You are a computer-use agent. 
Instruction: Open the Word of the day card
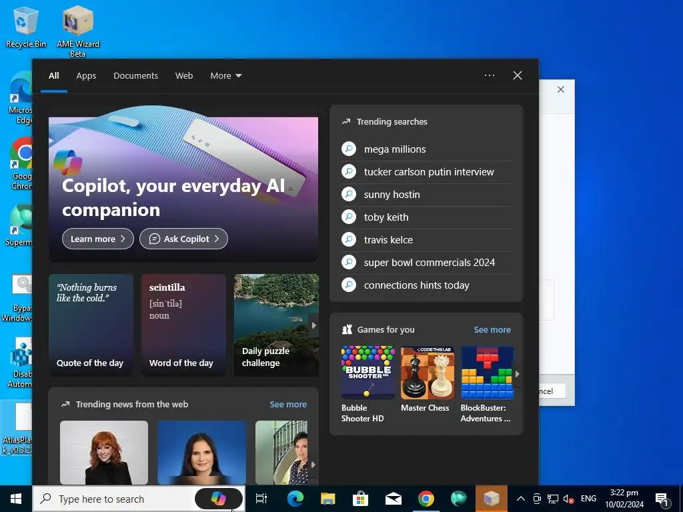coord(183,325)
